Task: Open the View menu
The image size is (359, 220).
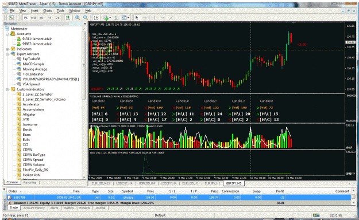Action: click(x=22, y=10)
